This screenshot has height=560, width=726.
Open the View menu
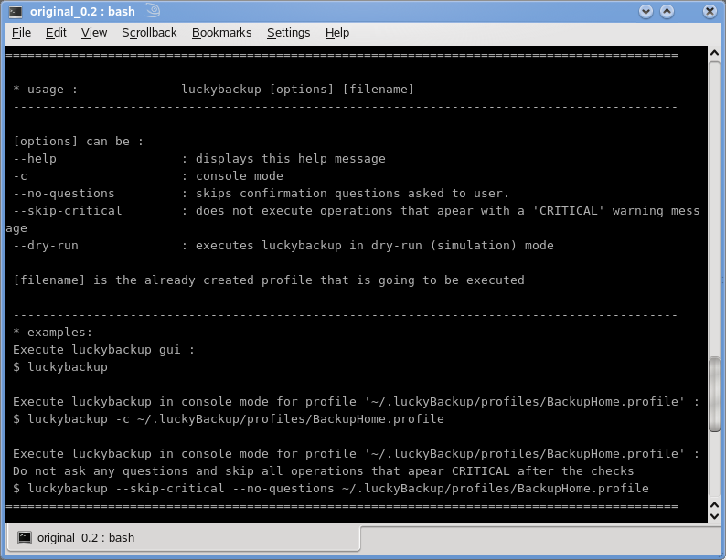coord(94,33)
